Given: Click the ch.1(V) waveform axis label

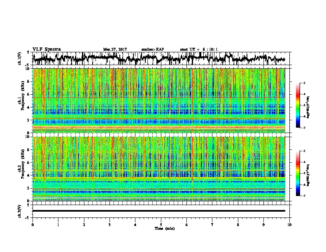Looking at the screenshot, I should 20,58.
